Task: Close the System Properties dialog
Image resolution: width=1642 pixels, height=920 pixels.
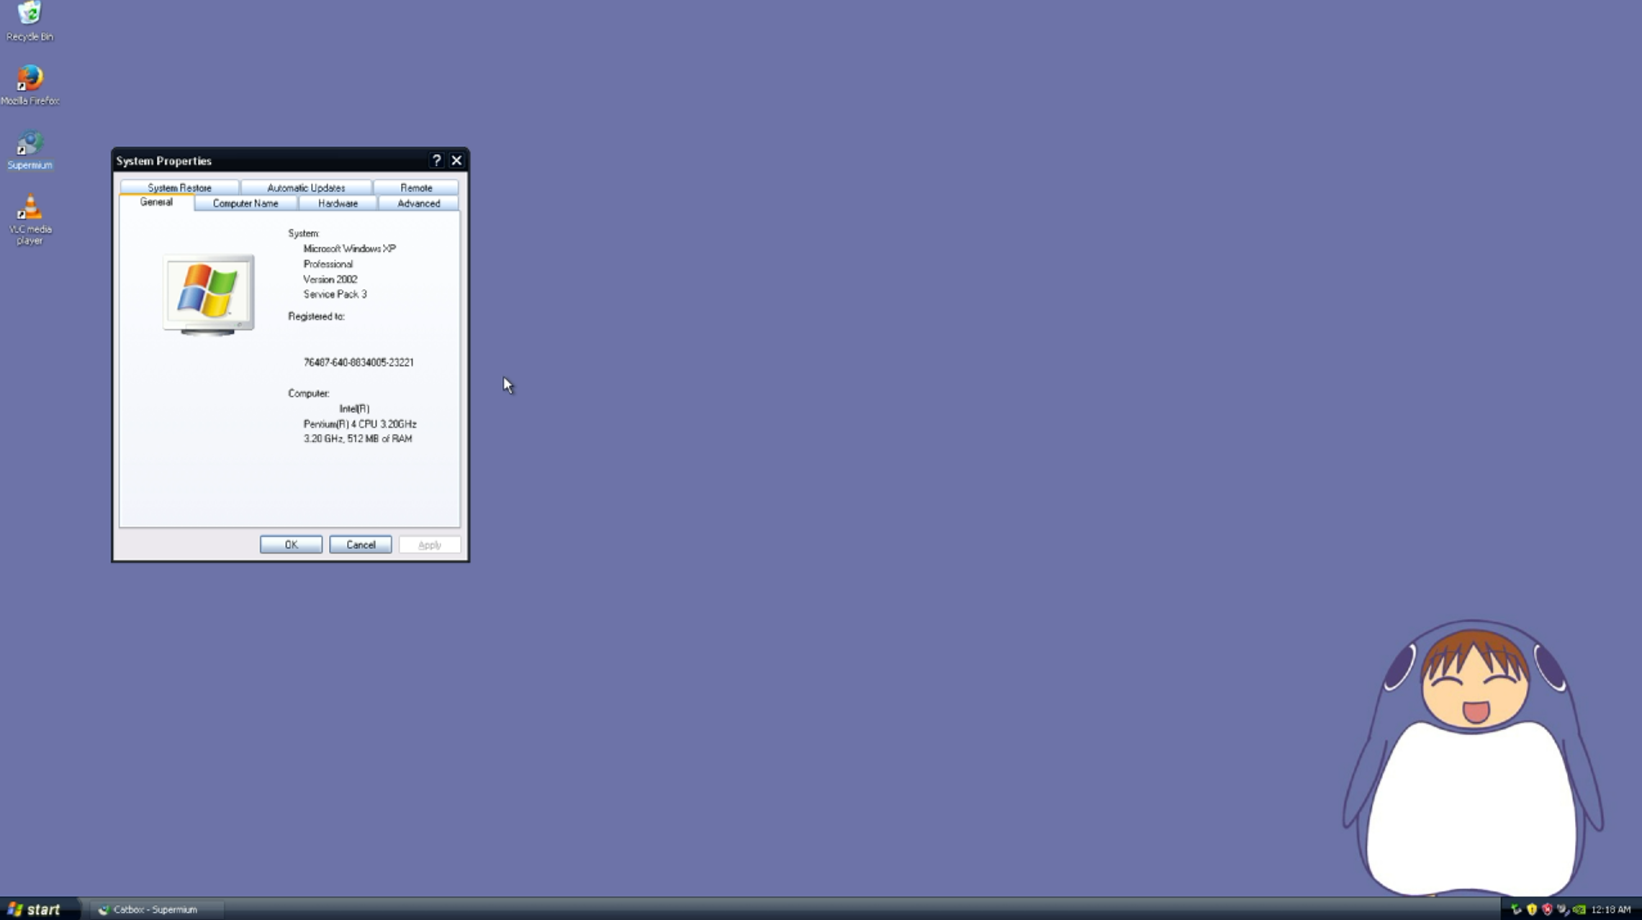Action: coord(456,160)
